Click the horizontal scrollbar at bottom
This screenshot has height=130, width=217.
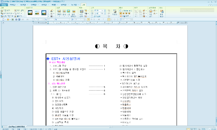click(x=162, y=126)
